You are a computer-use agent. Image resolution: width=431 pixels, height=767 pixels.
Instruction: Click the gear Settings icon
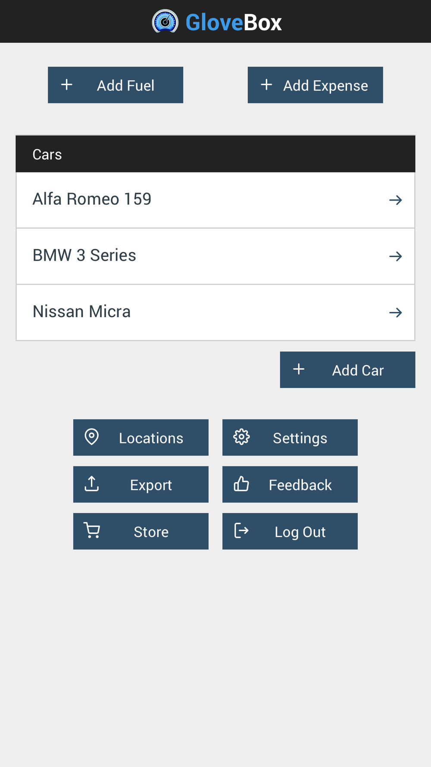[x=241, y=437]
